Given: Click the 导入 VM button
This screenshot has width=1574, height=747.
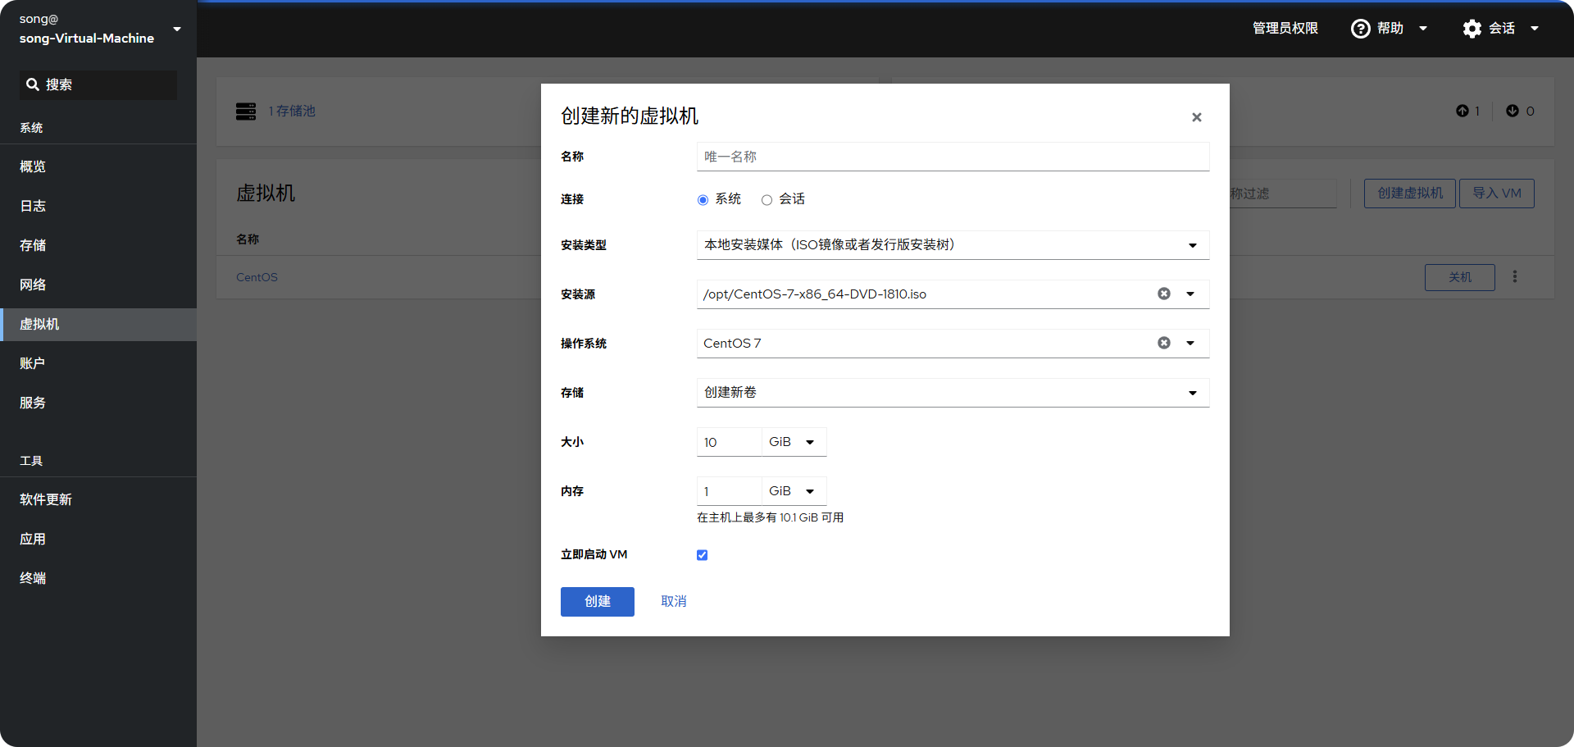Looking at the screenshot, I should coord(1497,194).
